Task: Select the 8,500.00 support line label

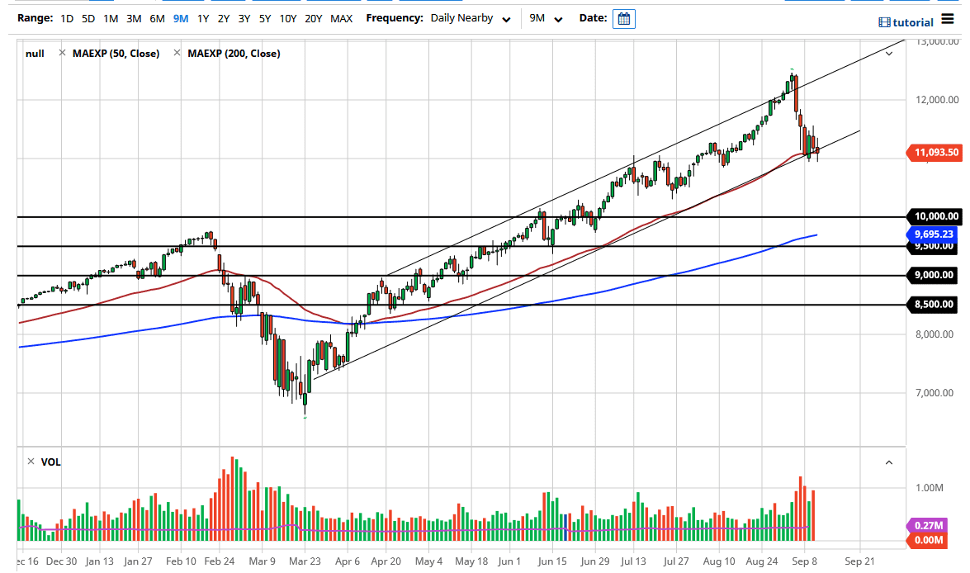Action: point(934,305)
